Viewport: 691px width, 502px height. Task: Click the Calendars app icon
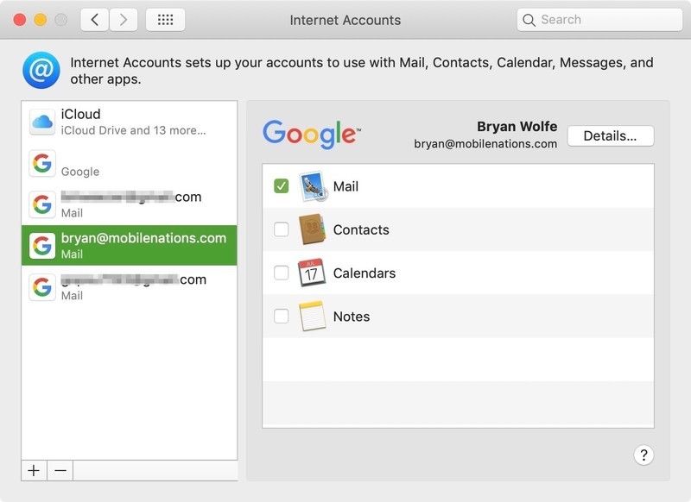coord(312,273)
